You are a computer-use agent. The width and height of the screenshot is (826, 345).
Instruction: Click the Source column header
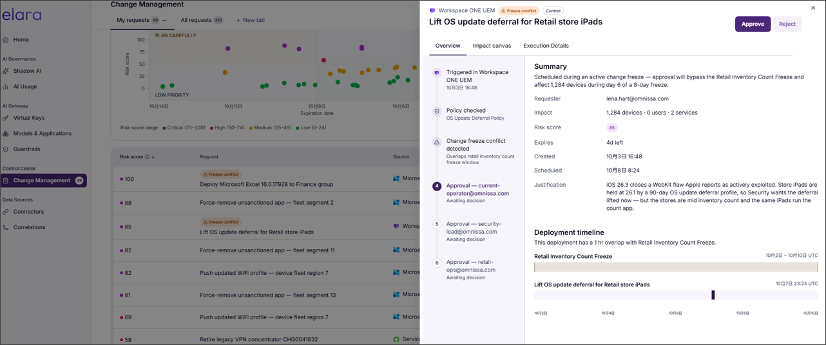(401, 157)
